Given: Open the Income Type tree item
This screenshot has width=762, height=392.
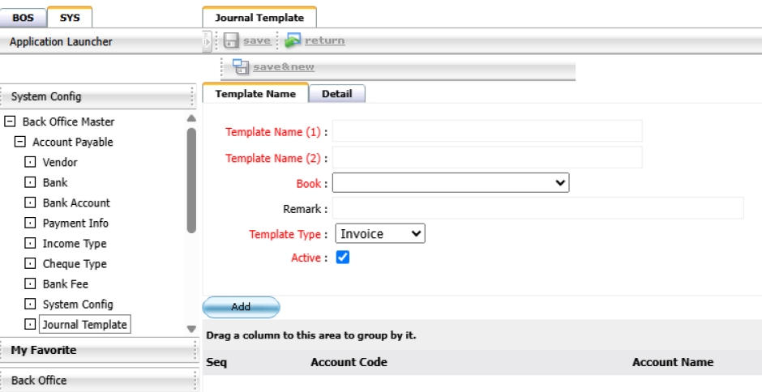Looking at the screenshot, I should click(x=74, y=244).
